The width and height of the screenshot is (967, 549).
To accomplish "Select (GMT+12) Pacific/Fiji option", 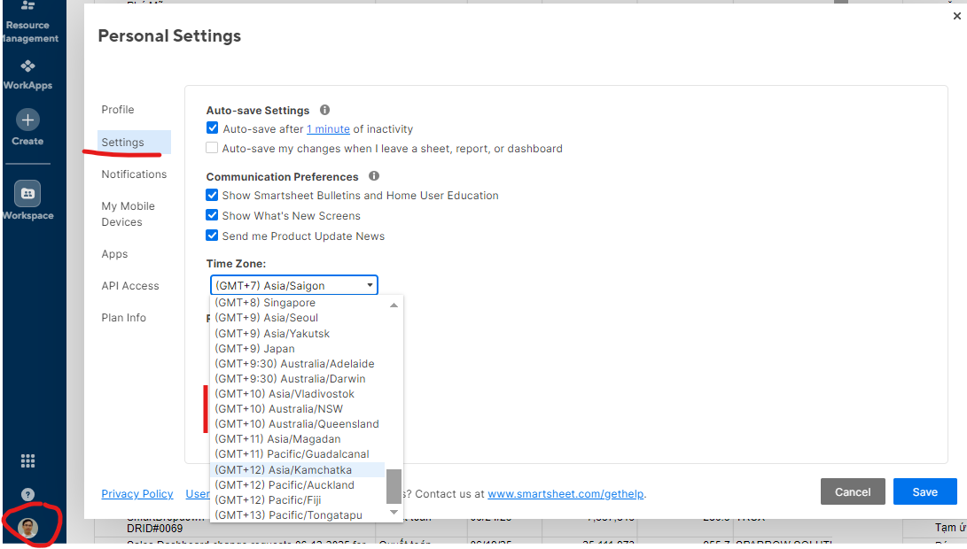I will point(298,499).
